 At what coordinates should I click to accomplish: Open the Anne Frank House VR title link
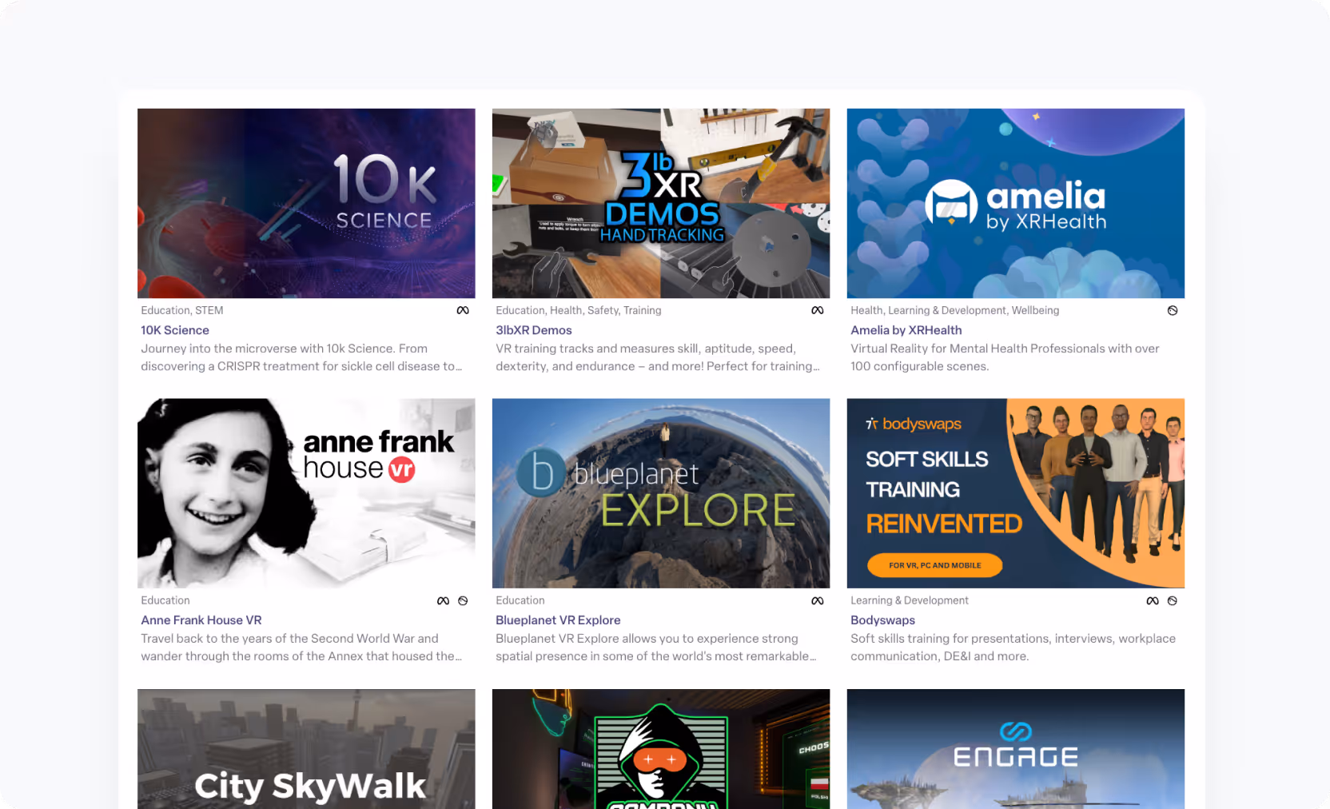(201, 620)
